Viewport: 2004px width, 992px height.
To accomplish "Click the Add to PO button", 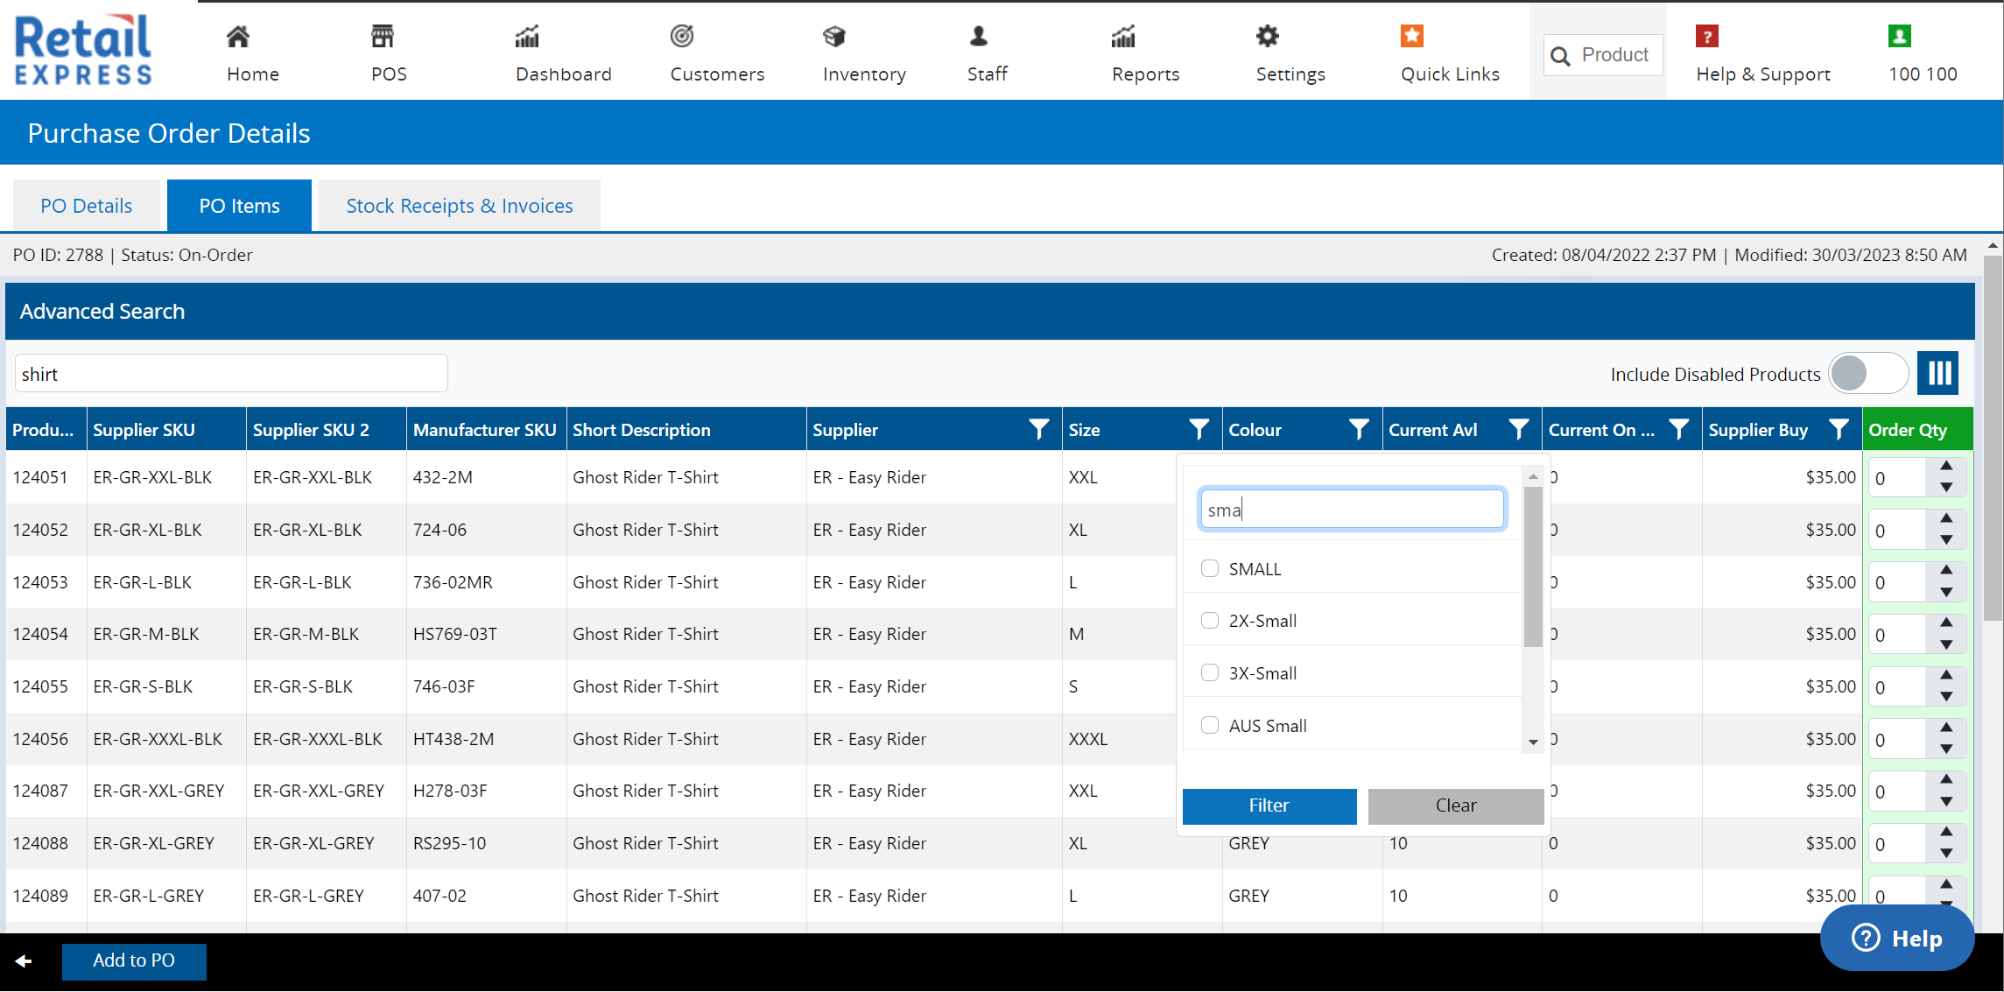I will [134, 960].
